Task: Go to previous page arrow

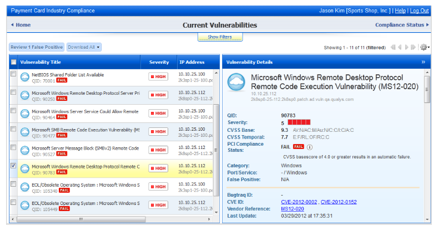Action: pos(400,48)
